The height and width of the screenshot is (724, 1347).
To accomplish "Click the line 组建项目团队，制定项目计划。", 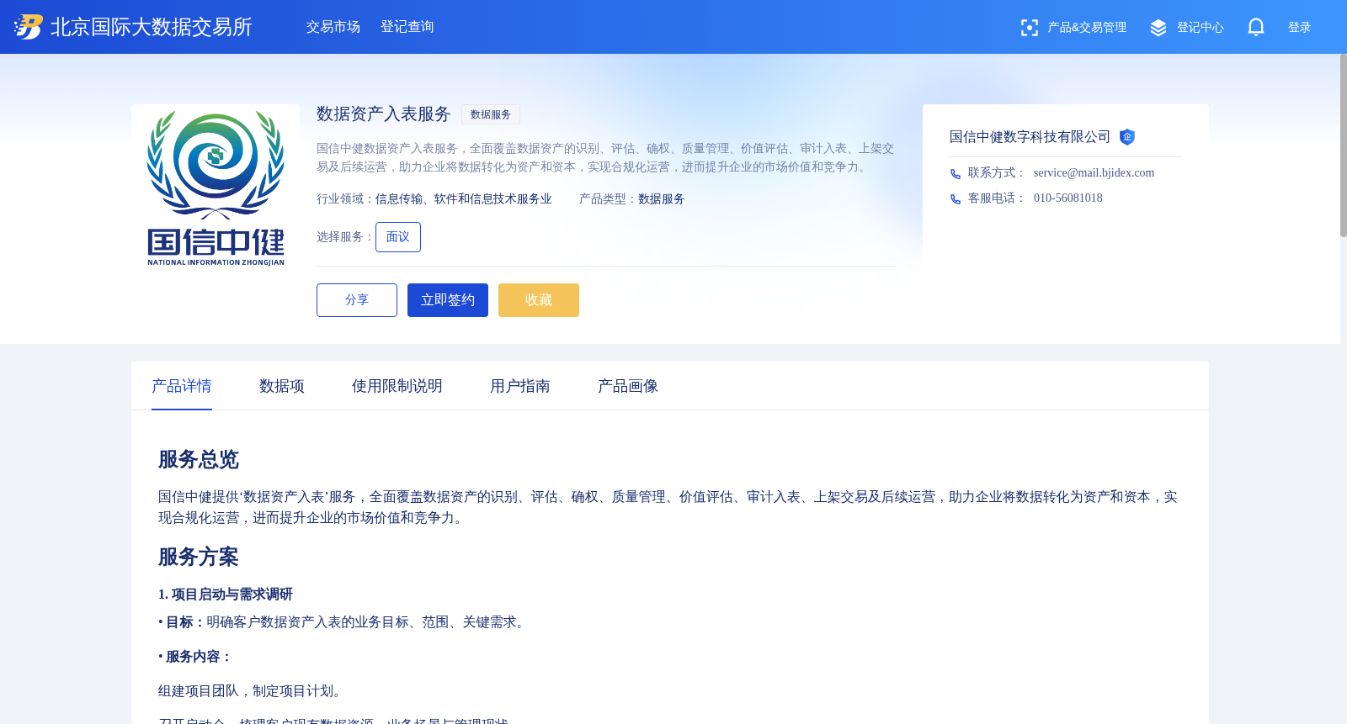I will [253, 691].
